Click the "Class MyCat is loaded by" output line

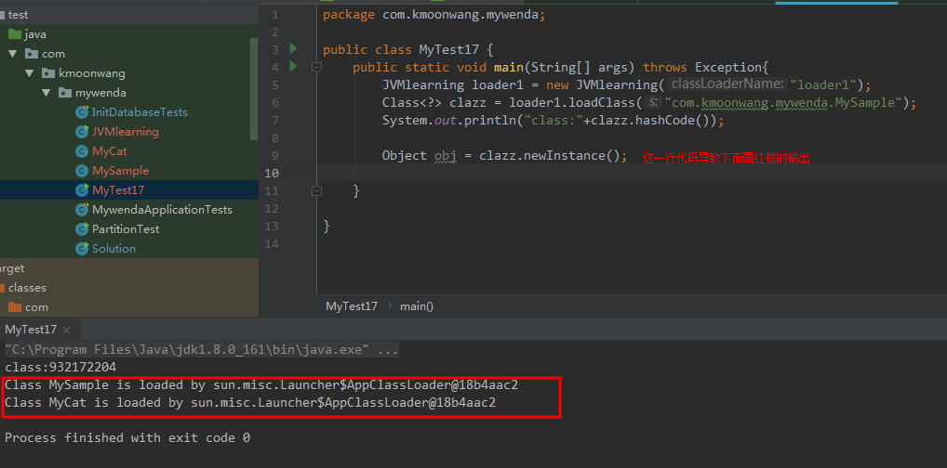(250, 402)
